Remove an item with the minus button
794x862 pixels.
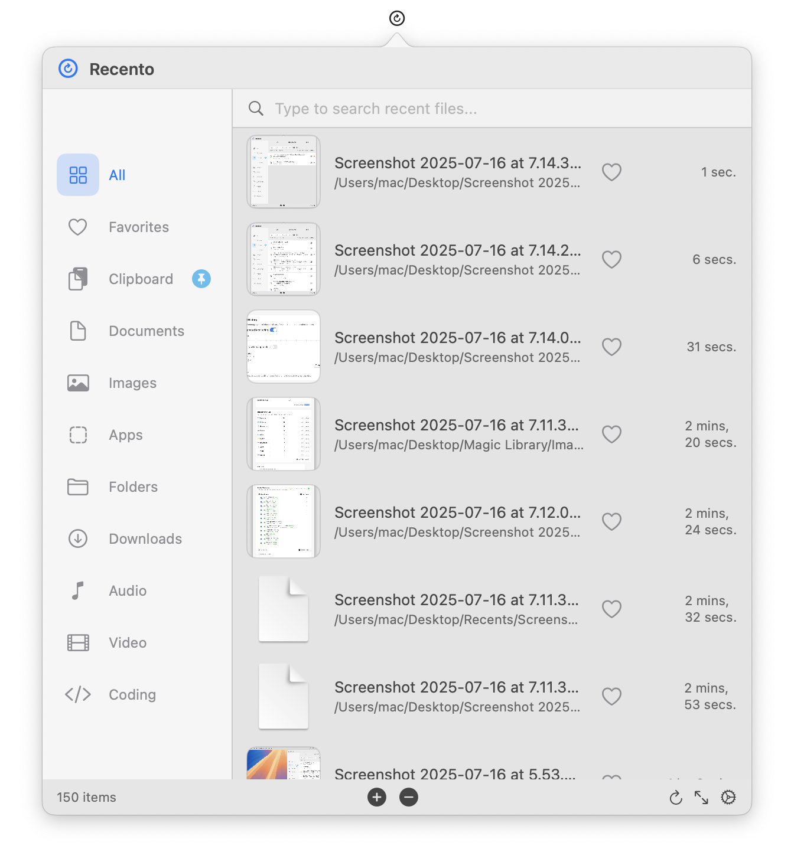click(x=408, y=798)
